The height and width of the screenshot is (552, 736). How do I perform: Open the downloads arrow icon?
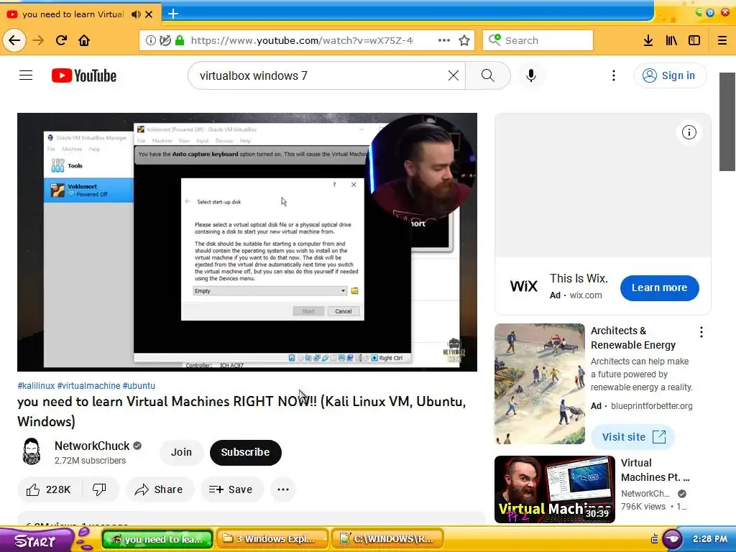(648, 40)
